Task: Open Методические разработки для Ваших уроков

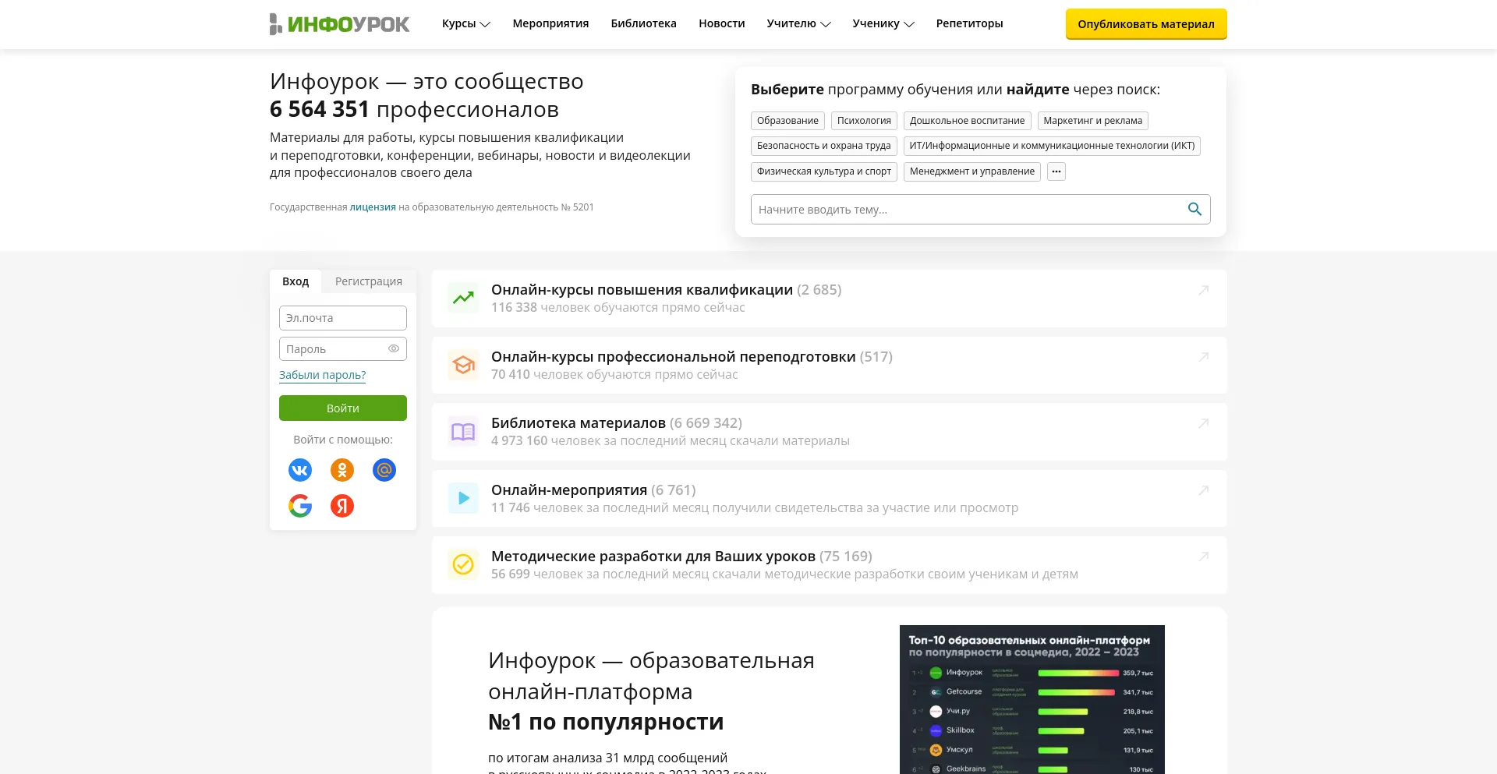Action: (x=830, y=565)
